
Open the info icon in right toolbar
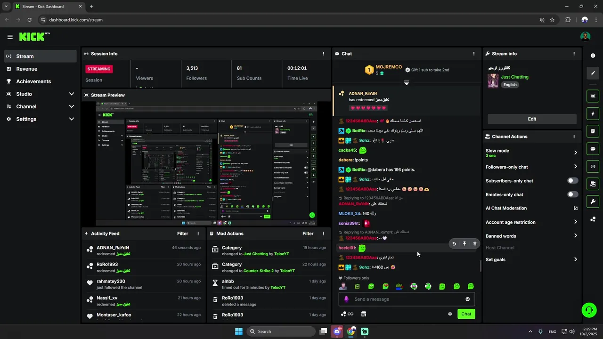[593, 56]
